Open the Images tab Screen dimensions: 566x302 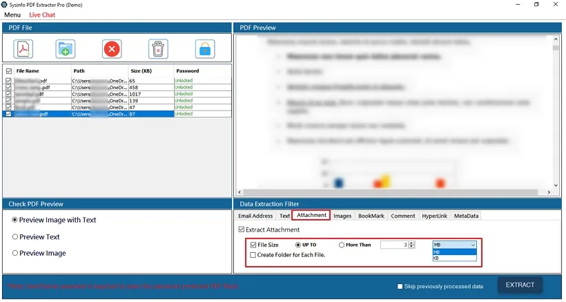(342, 216)
